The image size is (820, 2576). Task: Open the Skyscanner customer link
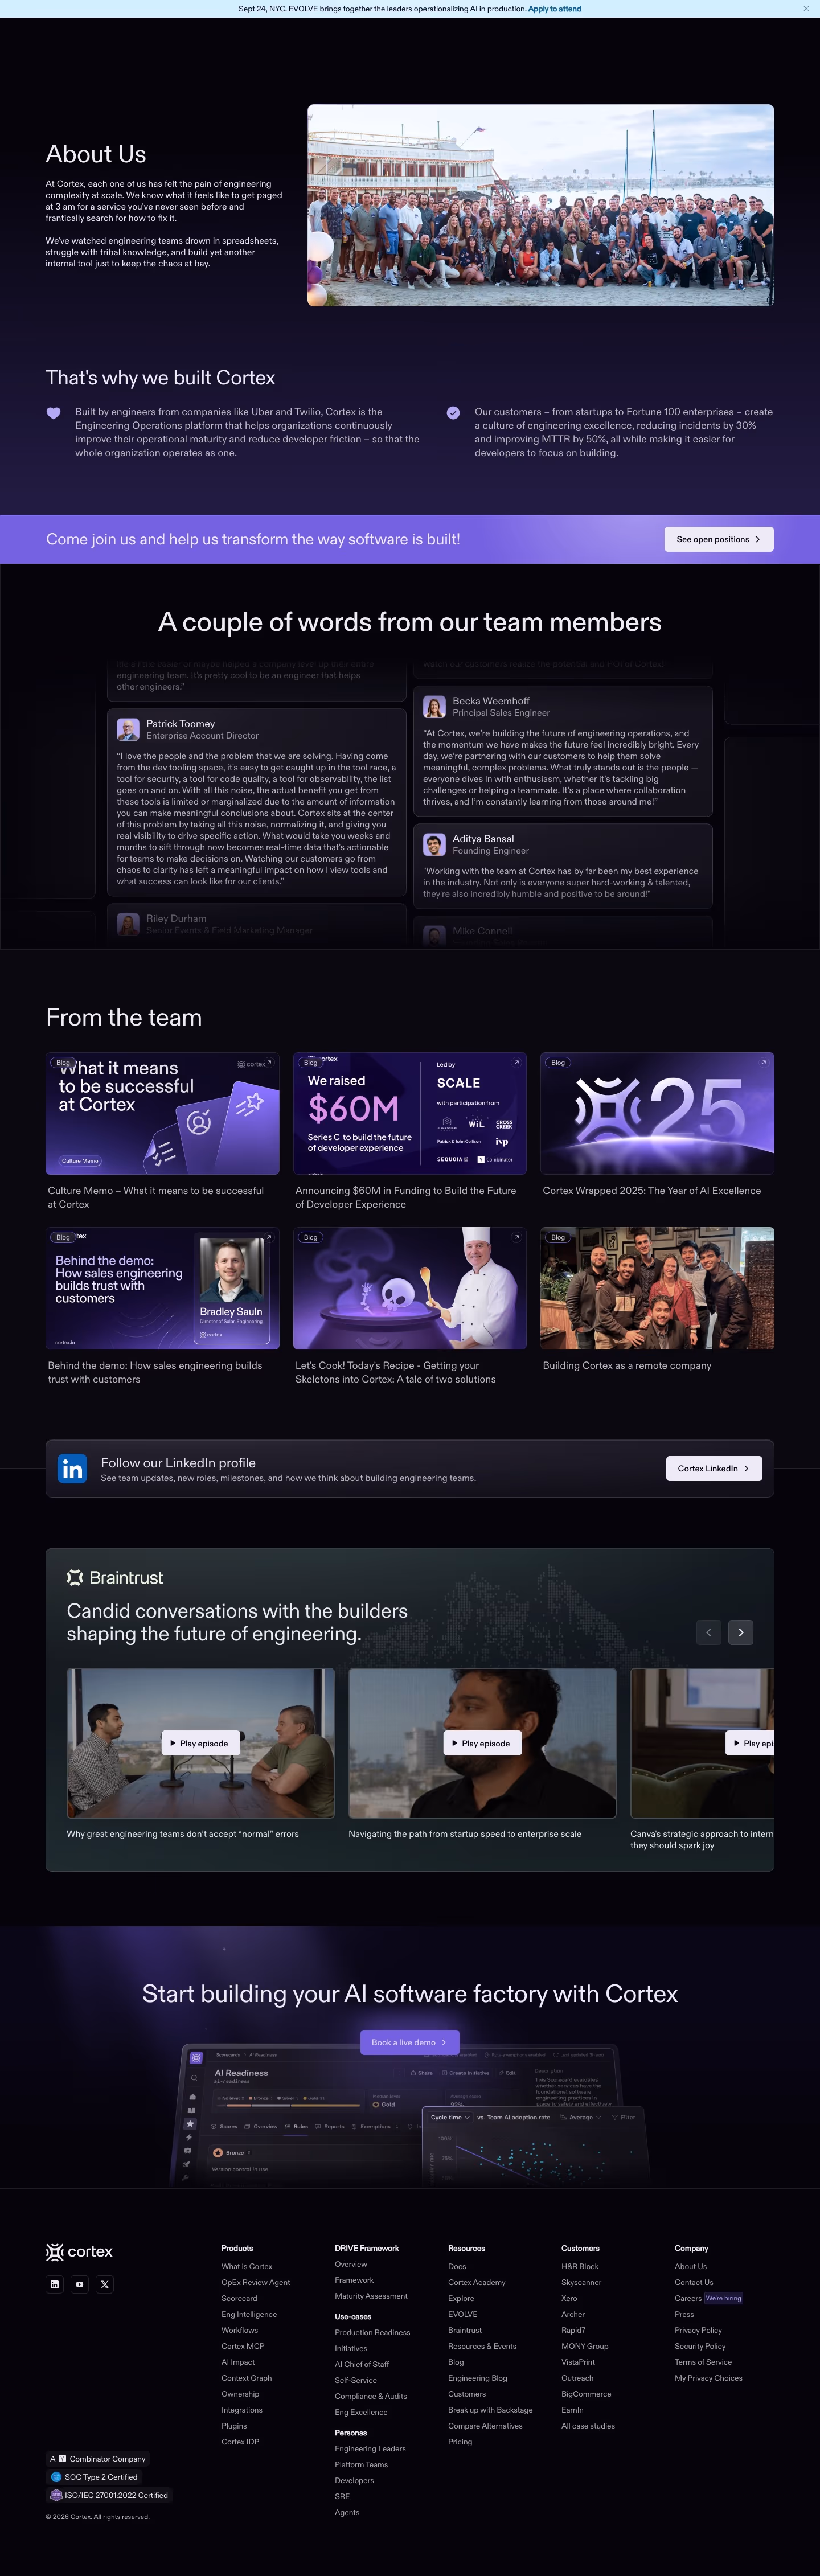[x=582, y=2283]
